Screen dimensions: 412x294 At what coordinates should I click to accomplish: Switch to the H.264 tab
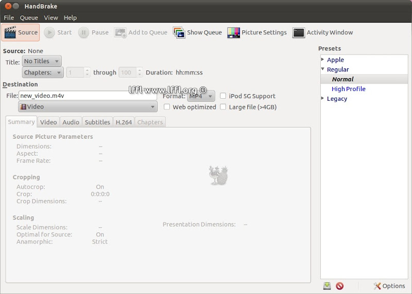[124, 122]
